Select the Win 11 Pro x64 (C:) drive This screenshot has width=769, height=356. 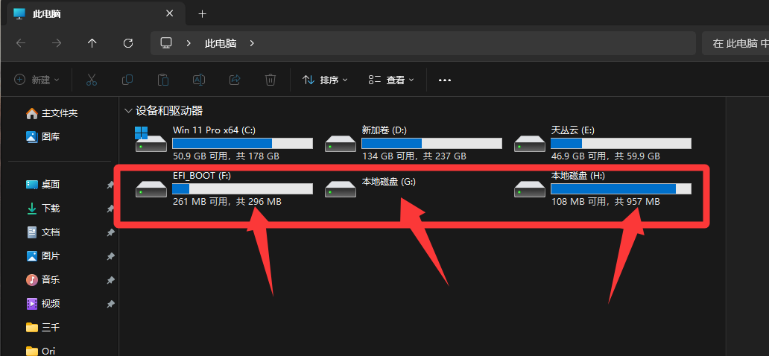[224, 143]
